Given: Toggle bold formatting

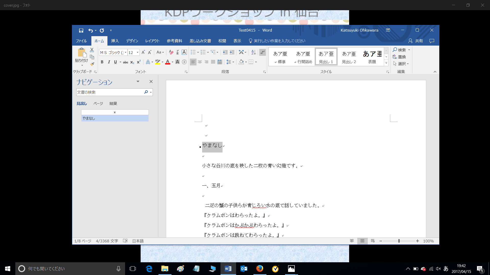Looking at the screenshot, I should (x=102, y=62).
